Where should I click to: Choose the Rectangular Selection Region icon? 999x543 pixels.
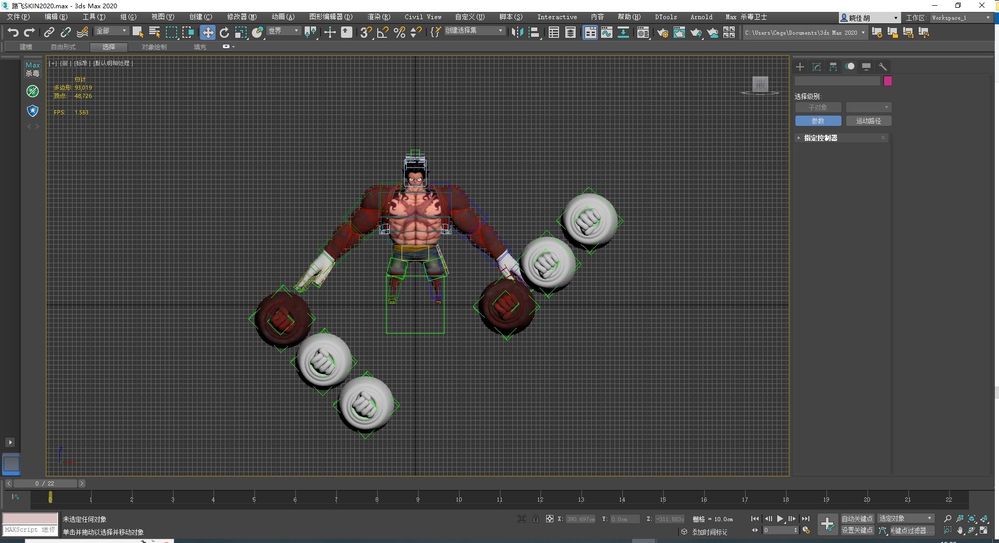tap(171, 32)
